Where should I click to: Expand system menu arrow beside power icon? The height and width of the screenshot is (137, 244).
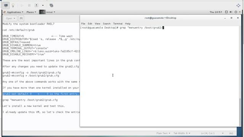coord(240,12)
